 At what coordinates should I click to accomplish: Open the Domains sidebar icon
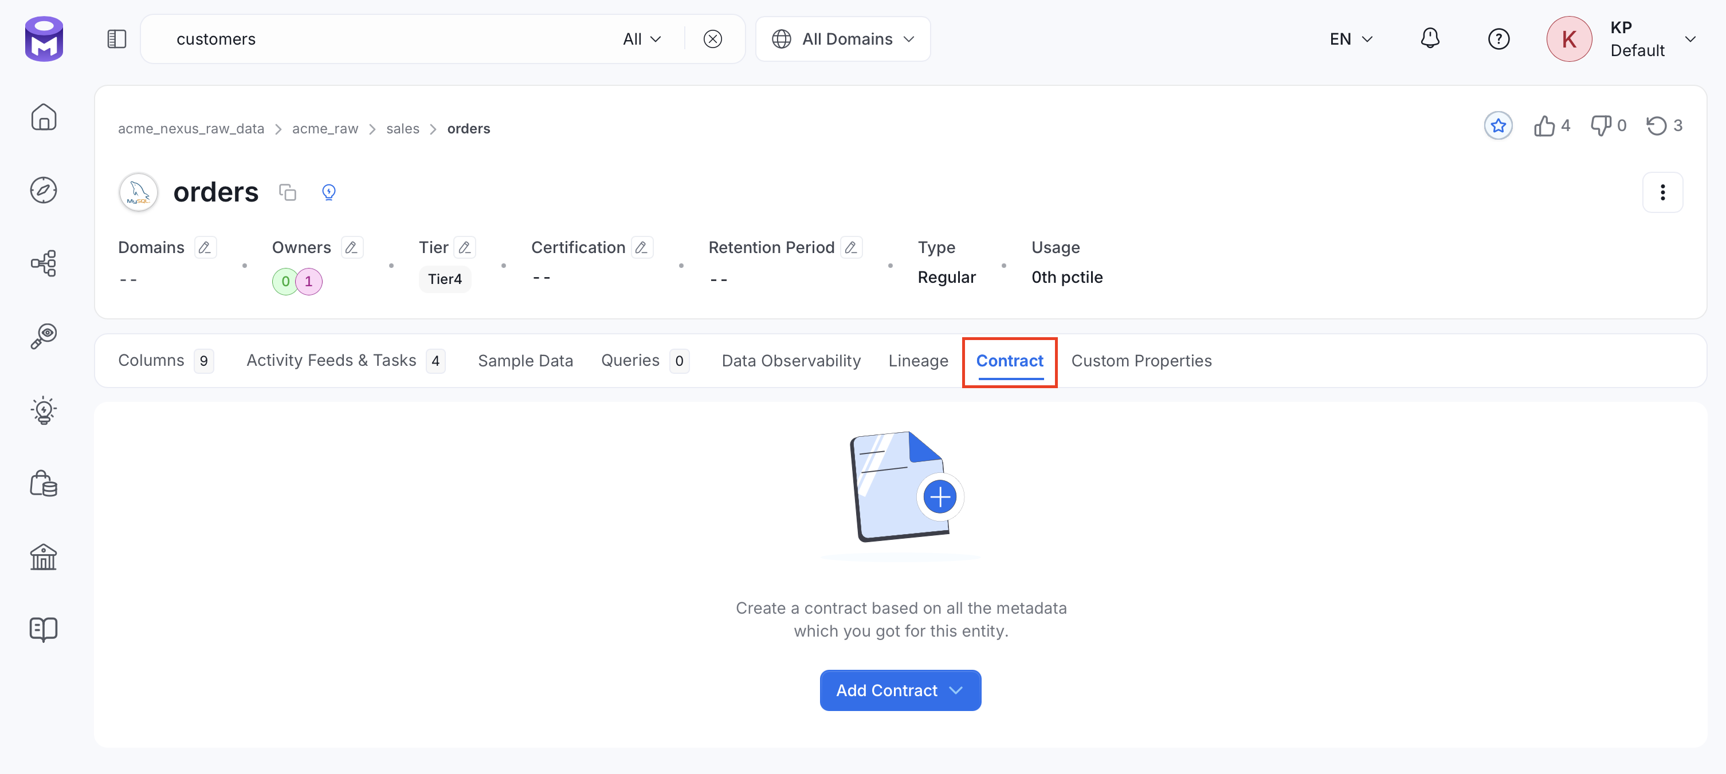pyautogui.click(x=44, y=483)
